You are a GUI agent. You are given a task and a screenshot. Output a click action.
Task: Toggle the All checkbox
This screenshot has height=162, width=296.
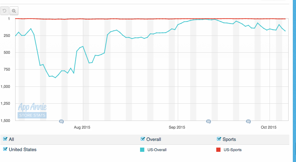[x=5, y=139]
